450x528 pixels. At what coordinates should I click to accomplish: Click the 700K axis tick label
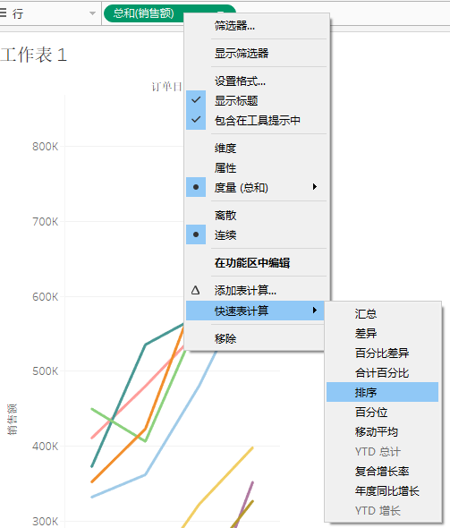click(45, 222)
